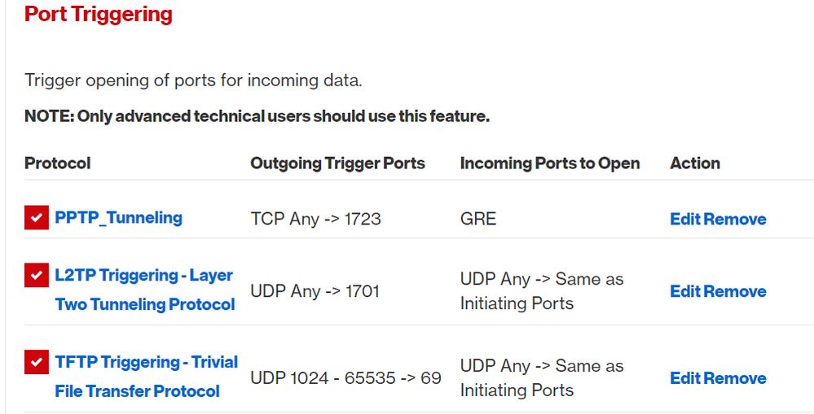The height and width of the screenshot is (414, 814).
Task: Click Edit for the L2TP Triggering rule
Action: 685,291
